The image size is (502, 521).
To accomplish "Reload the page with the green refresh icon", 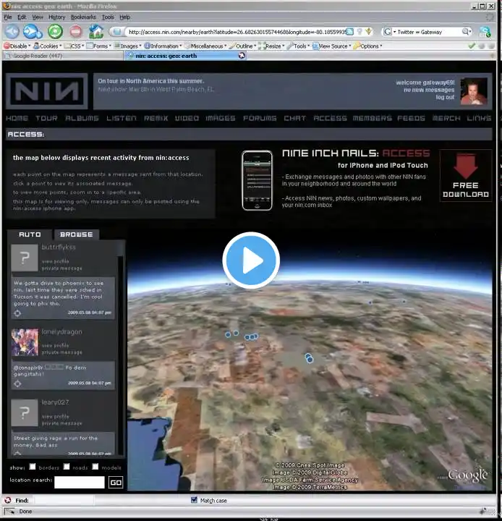I will pyautogui.click(x=55, y=32).
